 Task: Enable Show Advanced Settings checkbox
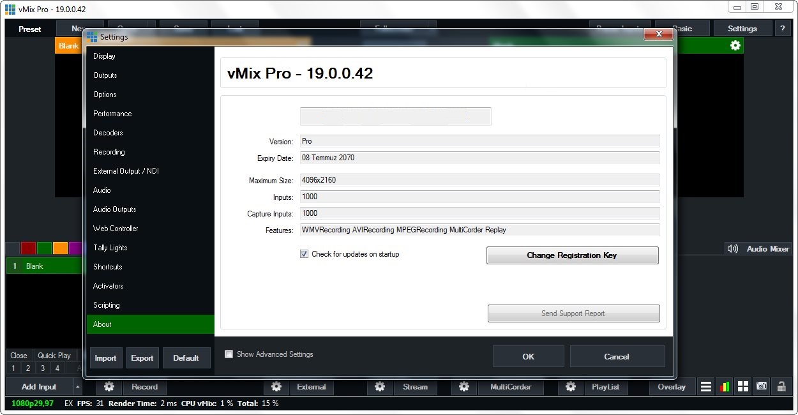(229, 354)
